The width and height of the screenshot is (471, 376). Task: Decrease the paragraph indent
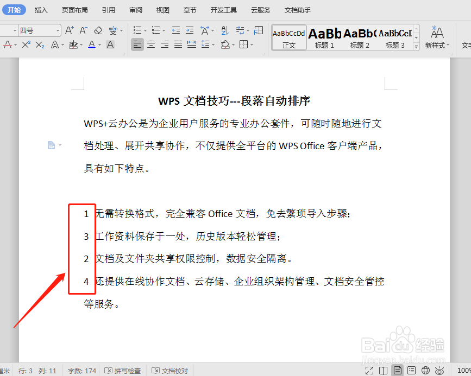[x=176, y=30]
